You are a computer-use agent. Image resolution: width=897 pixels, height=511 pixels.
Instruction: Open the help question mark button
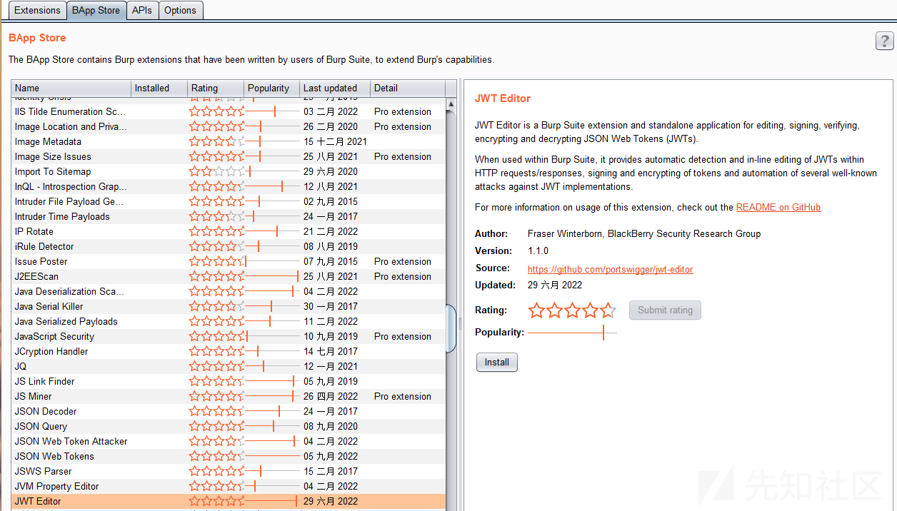884,41
